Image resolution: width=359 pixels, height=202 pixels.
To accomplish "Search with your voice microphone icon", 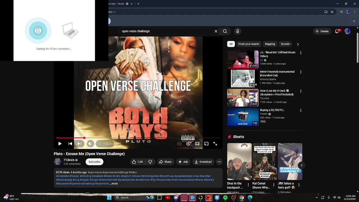I will coord(238,31).
